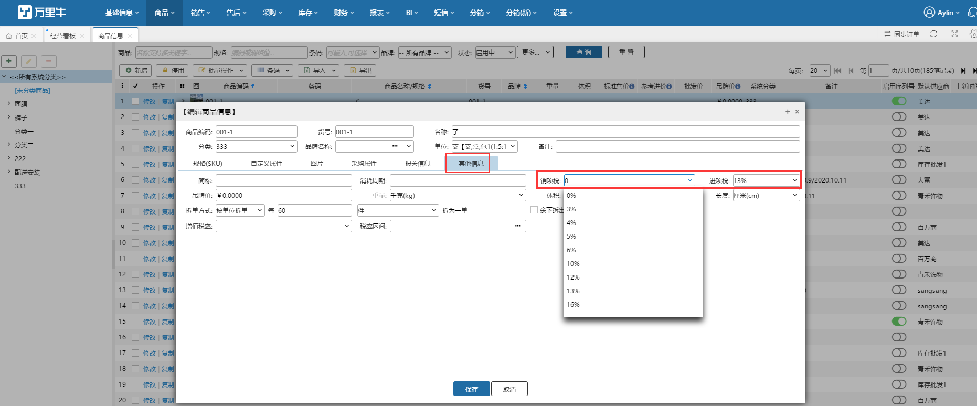This screenshot has height=406, width=977.
Task: Open the 单位 dropdown
Action: [484, 146]
